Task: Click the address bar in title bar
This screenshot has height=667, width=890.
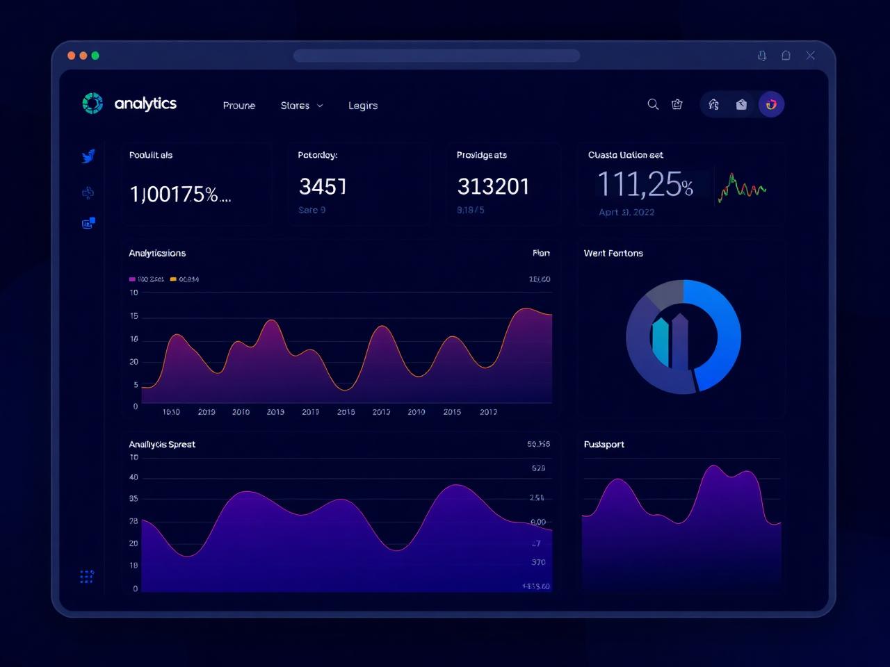Action: (x=437, y=56)
